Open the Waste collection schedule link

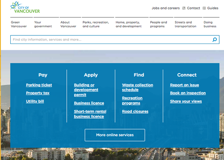pyautogui.click(x=137, y=87)
